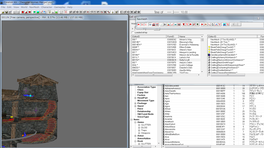Image resolution: width=264 pixels, height=148 pixels.
Task: Expand the Package tree node
Action: point(135,103)
